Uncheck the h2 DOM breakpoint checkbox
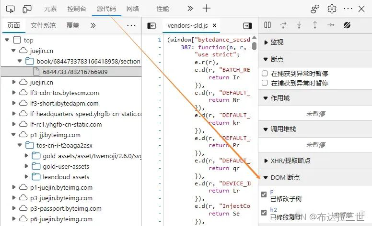The width and height of the screenshot is (372, 226). click(264, 212)
